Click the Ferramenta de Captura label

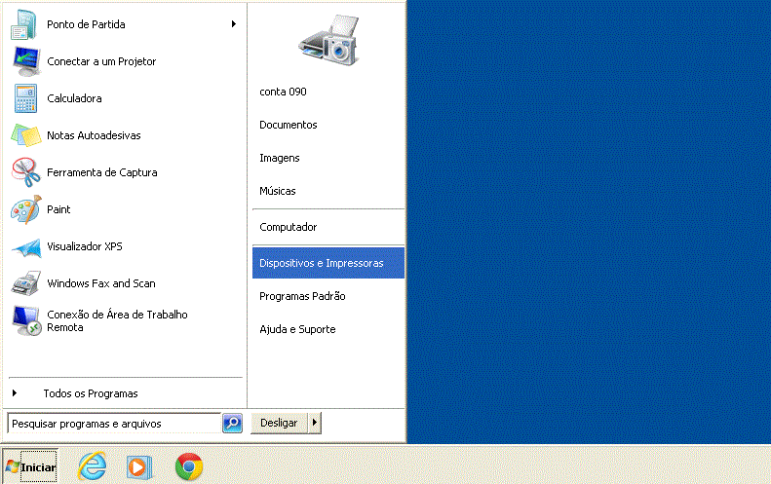(102, 172)
